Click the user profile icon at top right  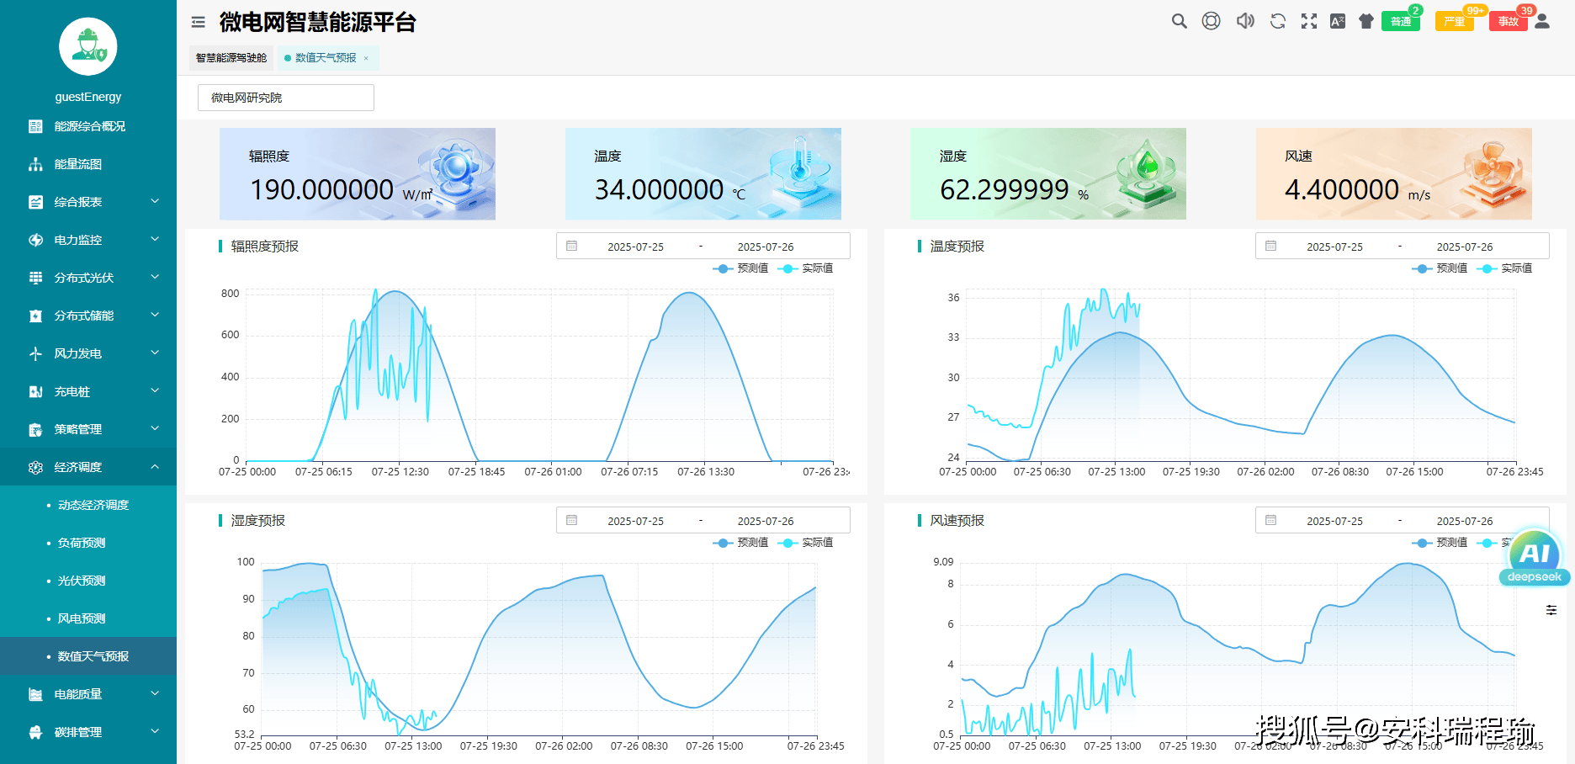click(x=1542, y=21)
